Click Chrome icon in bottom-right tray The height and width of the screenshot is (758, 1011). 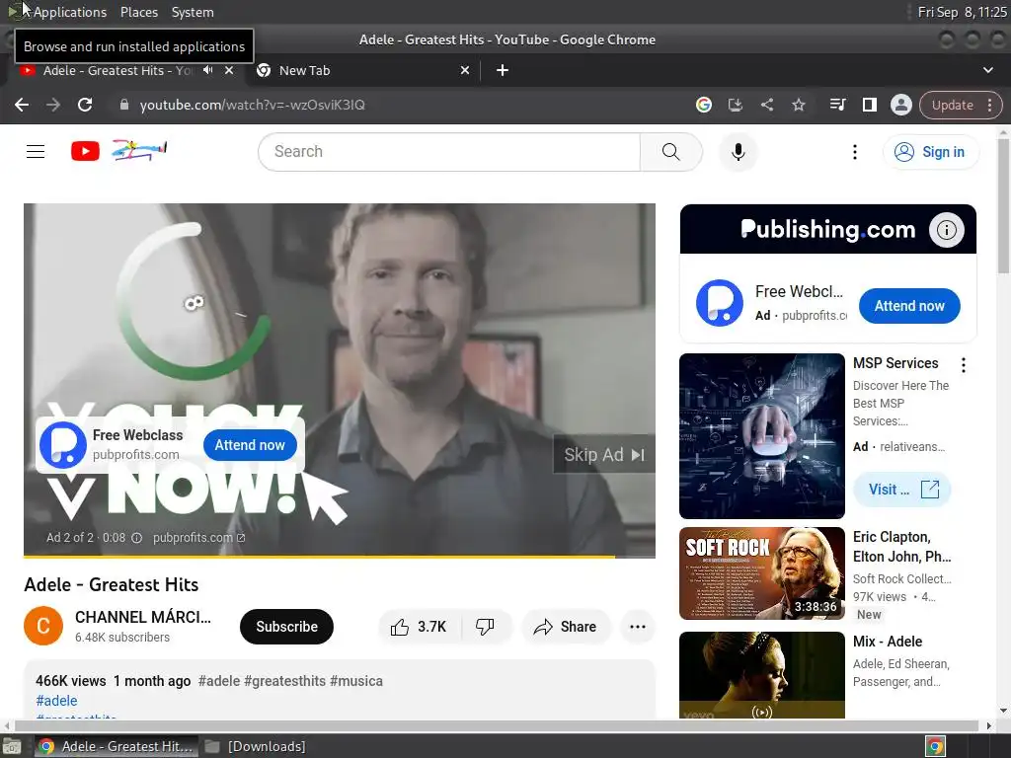[935, 746]
